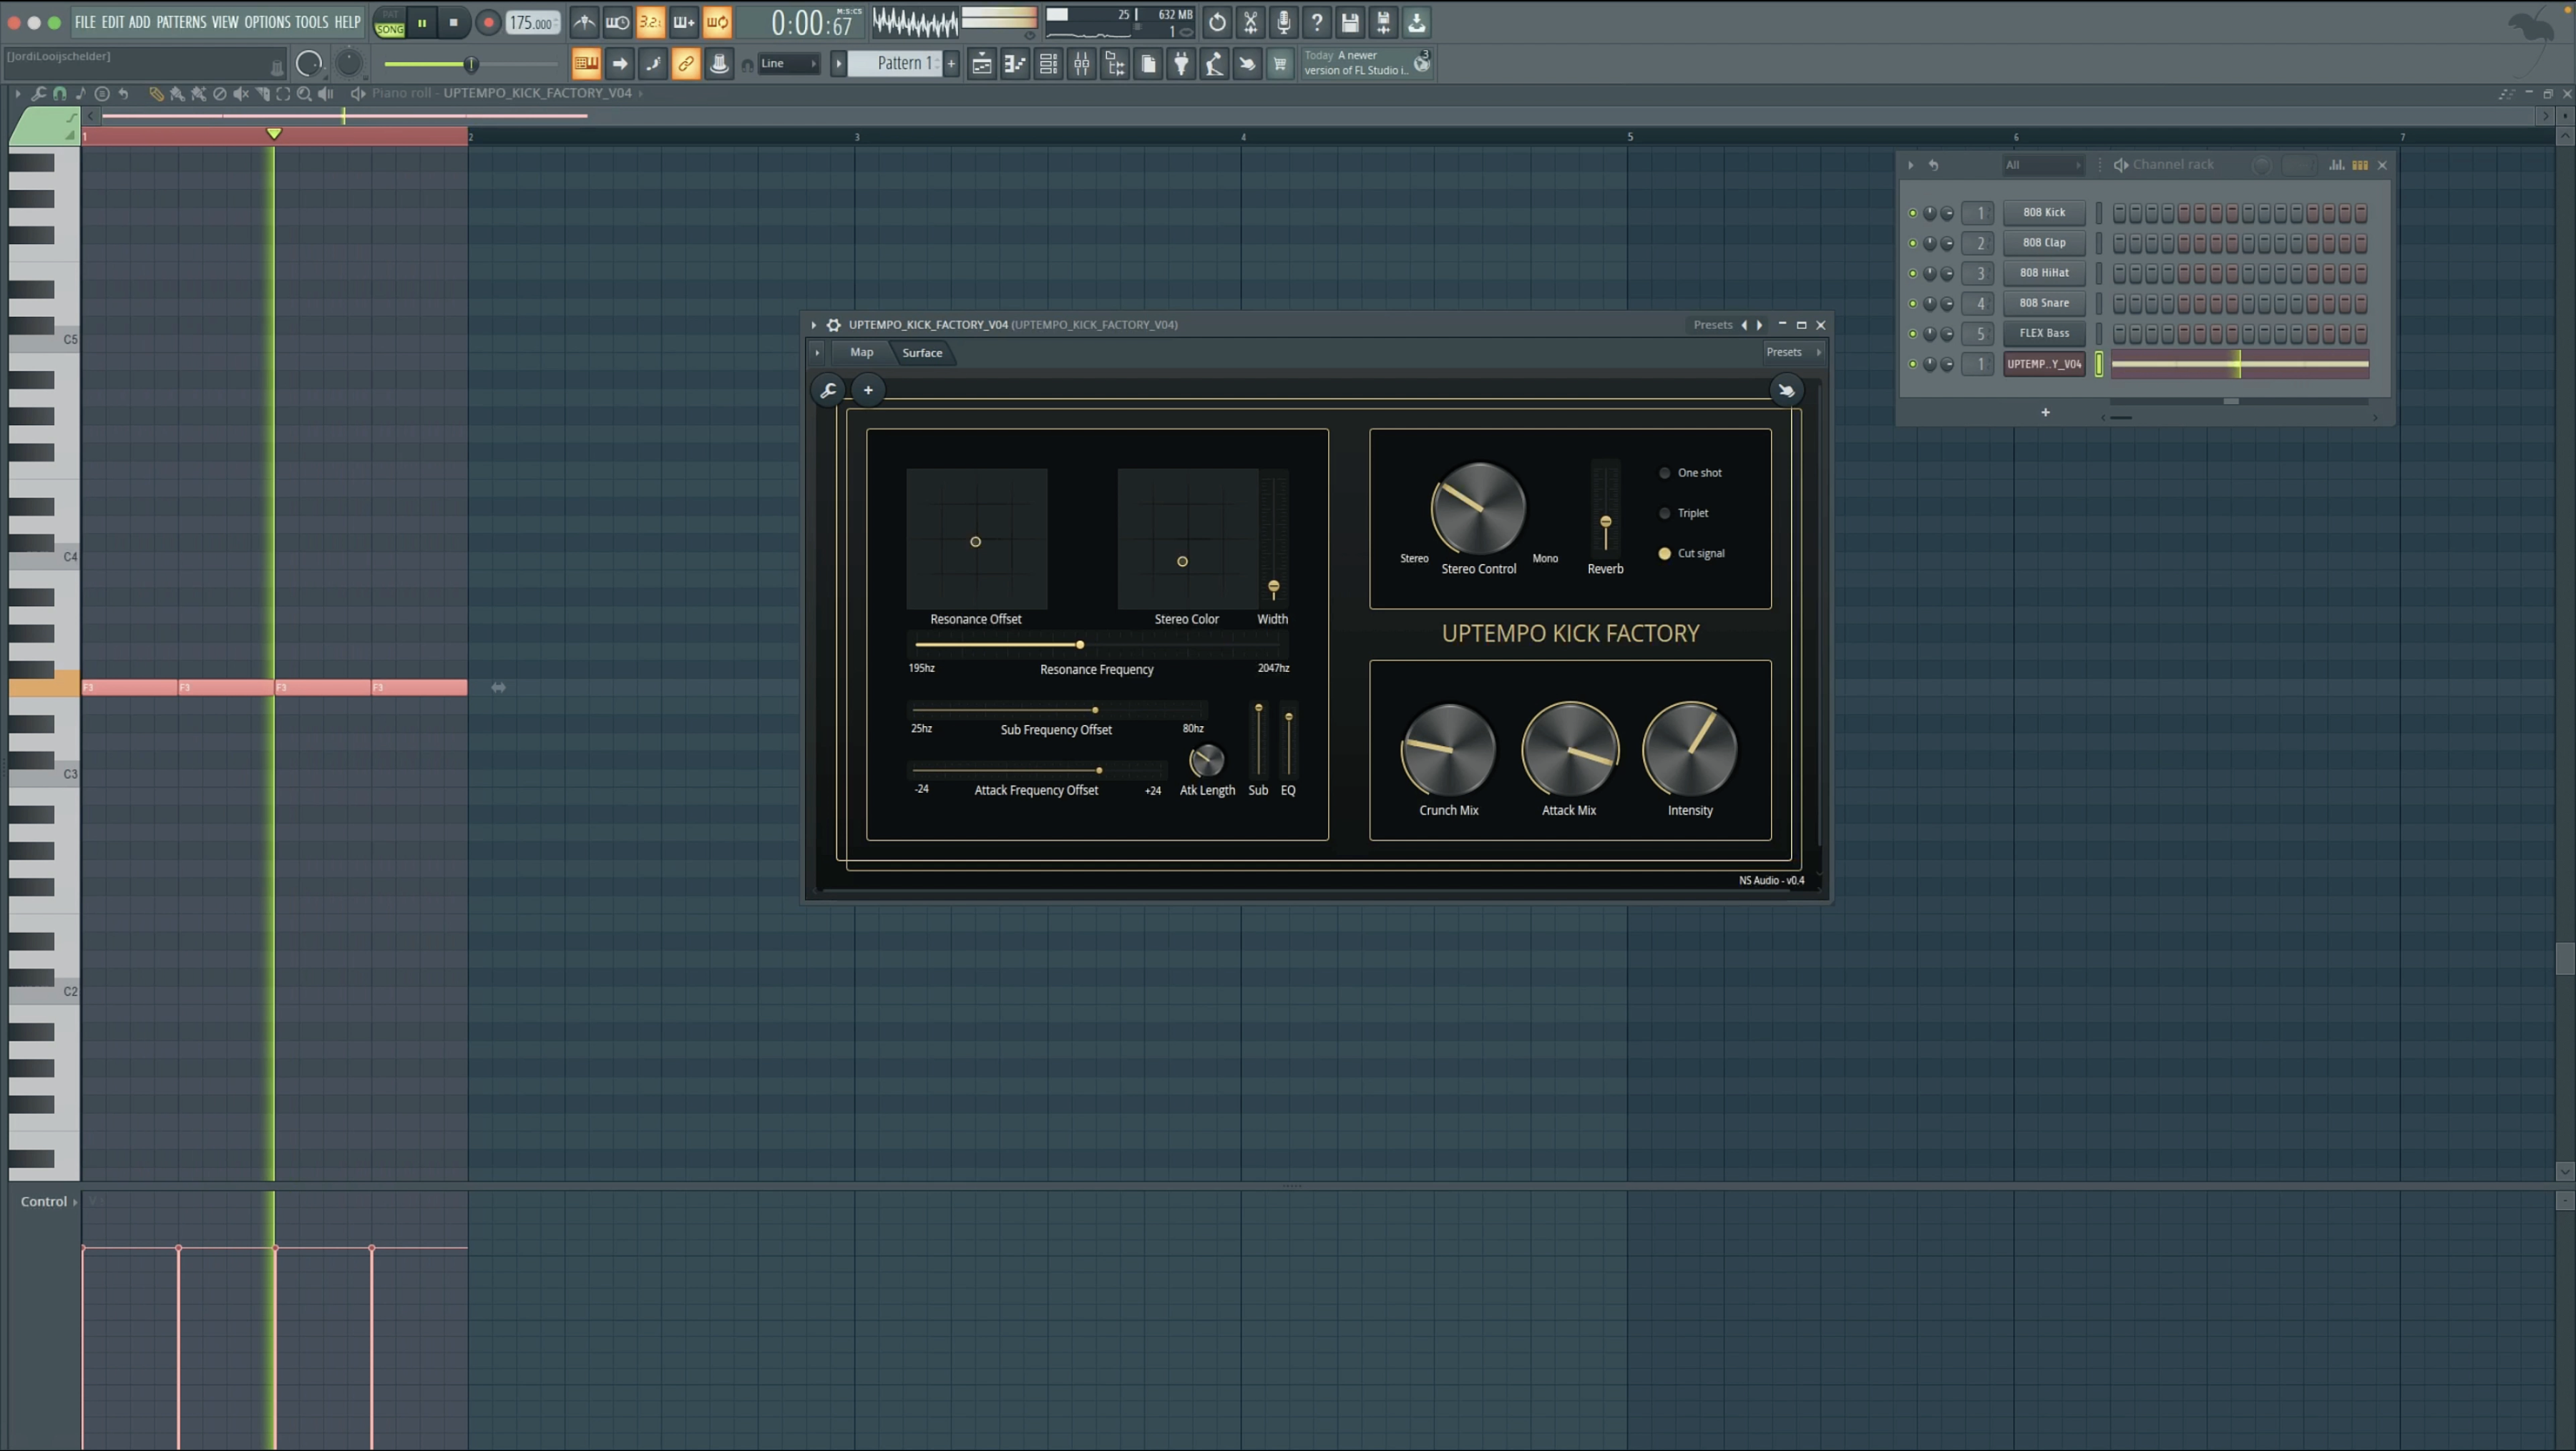
Task: Click the microphone recording icon
Action: 1283,22
